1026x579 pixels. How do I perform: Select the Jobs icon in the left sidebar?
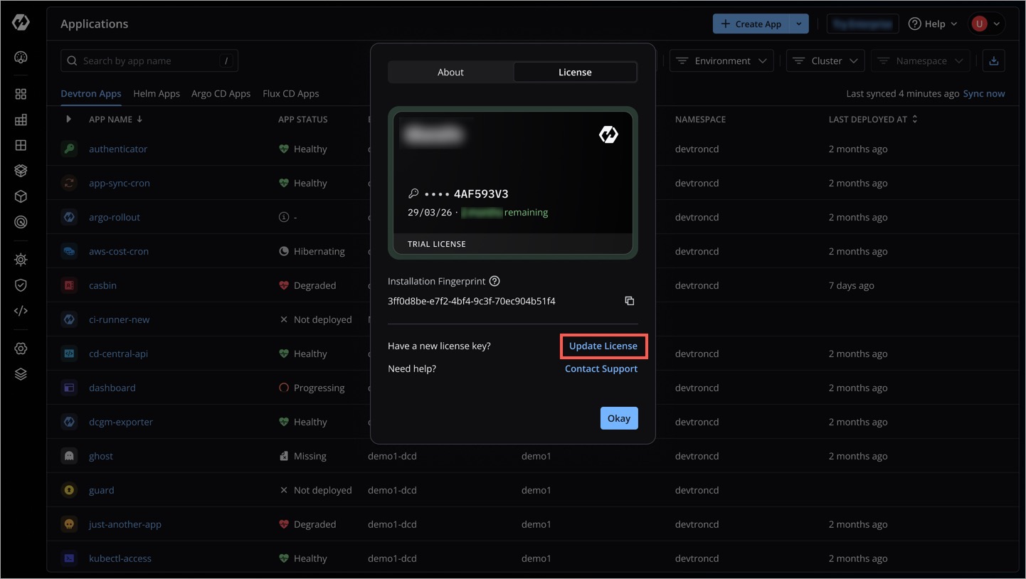[21, 119]
